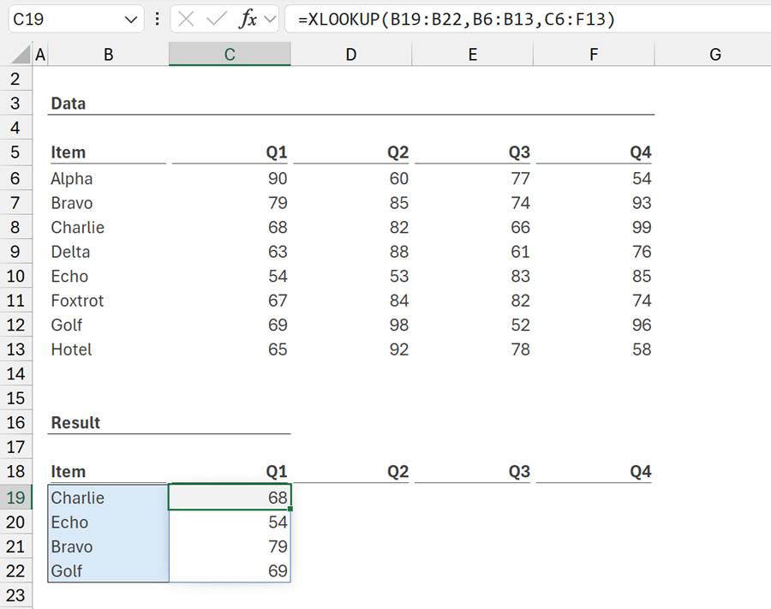Select the Alpha Q1 value 90
The height and width of the screenshot is (609, 771).
[230, 179]
